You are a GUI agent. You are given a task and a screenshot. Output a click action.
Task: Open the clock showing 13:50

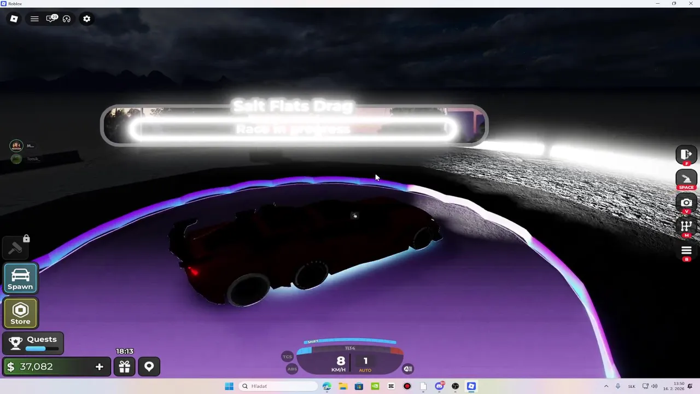(x=674, y=386)
